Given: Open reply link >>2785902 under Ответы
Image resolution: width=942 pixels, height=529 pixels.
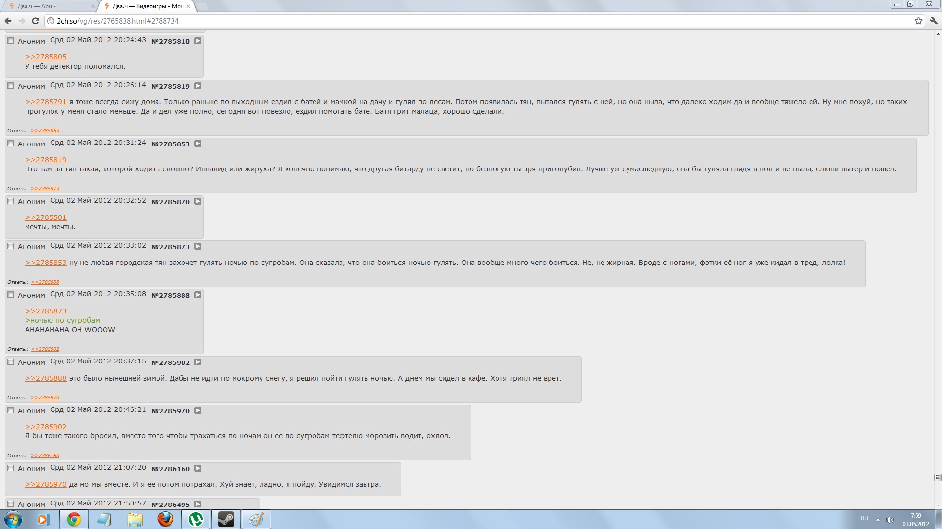Looking at the screenshot, I should (45, 349).
